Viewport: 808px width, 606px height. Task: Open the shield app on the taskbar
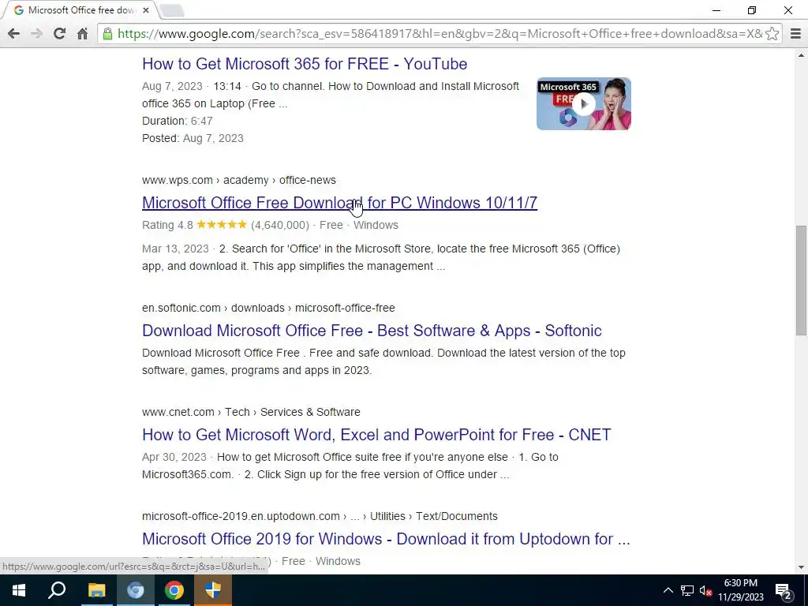pos(213,590)
